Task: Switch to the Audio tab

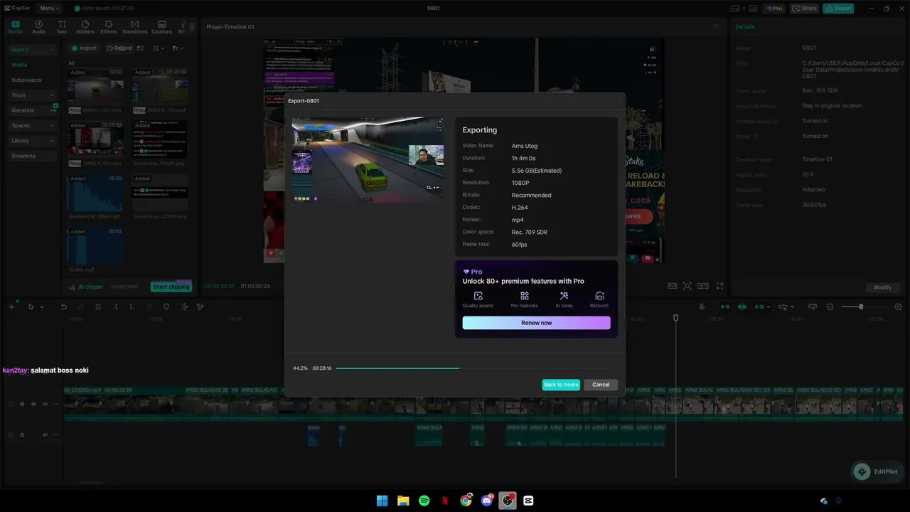Action: pos(38,27)
